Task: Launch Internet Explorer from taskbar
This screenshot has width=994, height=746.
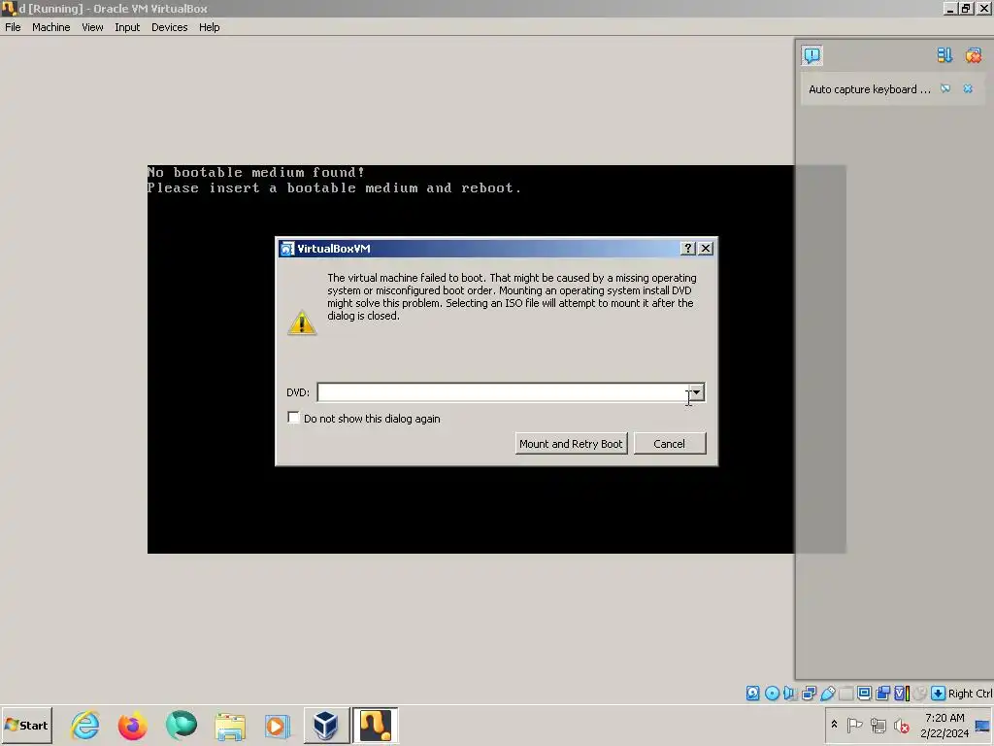Action: point(85,726)
